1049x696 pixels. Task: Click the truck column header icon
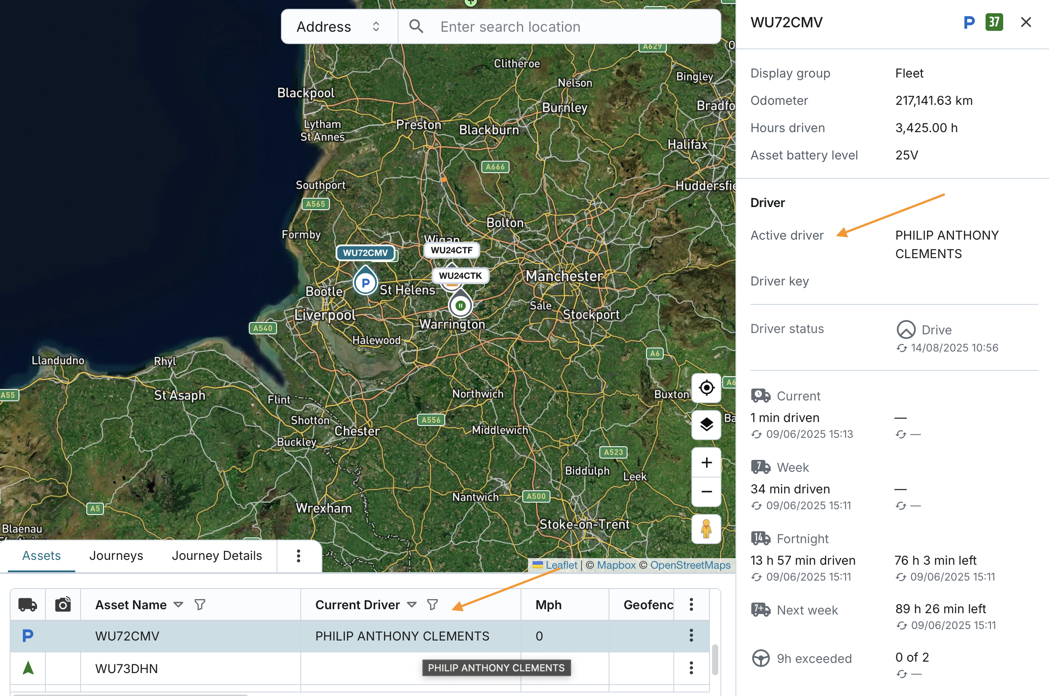tap(27, 604)
